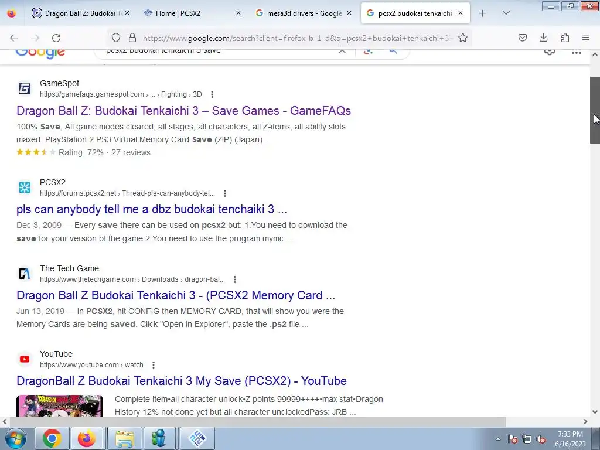Open the file explorer taskbar icon
The width and height of the screenshot is (600, 450).
(x=125, y=438)
